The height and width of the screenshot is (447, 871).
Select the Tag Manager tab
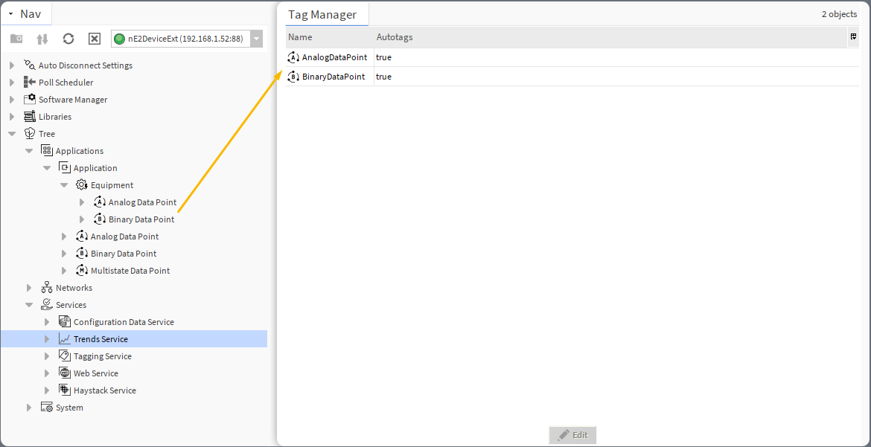[322, 15]
